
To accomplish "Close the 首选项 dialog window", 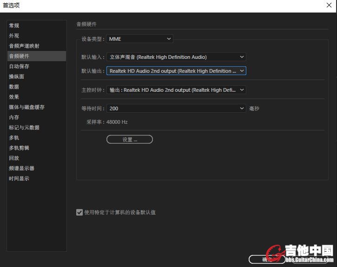I will tap(329, 5).
